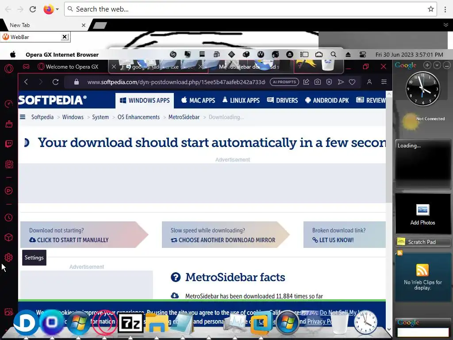453x340 pixels.
Task: Open Easy Setup sliders icon
Action: coord(384,82)
